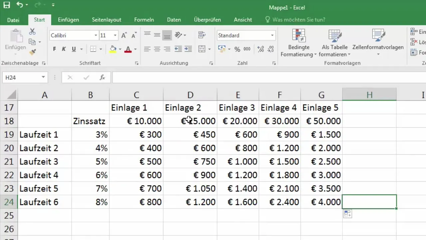Center cell text horizontally
The width and height of the screenshot is (426, 240).
point(157,49)
